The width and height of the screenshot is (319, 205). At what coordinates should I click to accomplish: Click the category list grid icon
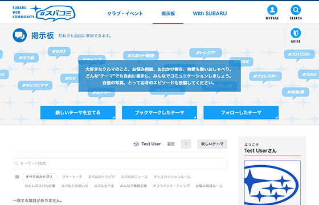(17, 177)
